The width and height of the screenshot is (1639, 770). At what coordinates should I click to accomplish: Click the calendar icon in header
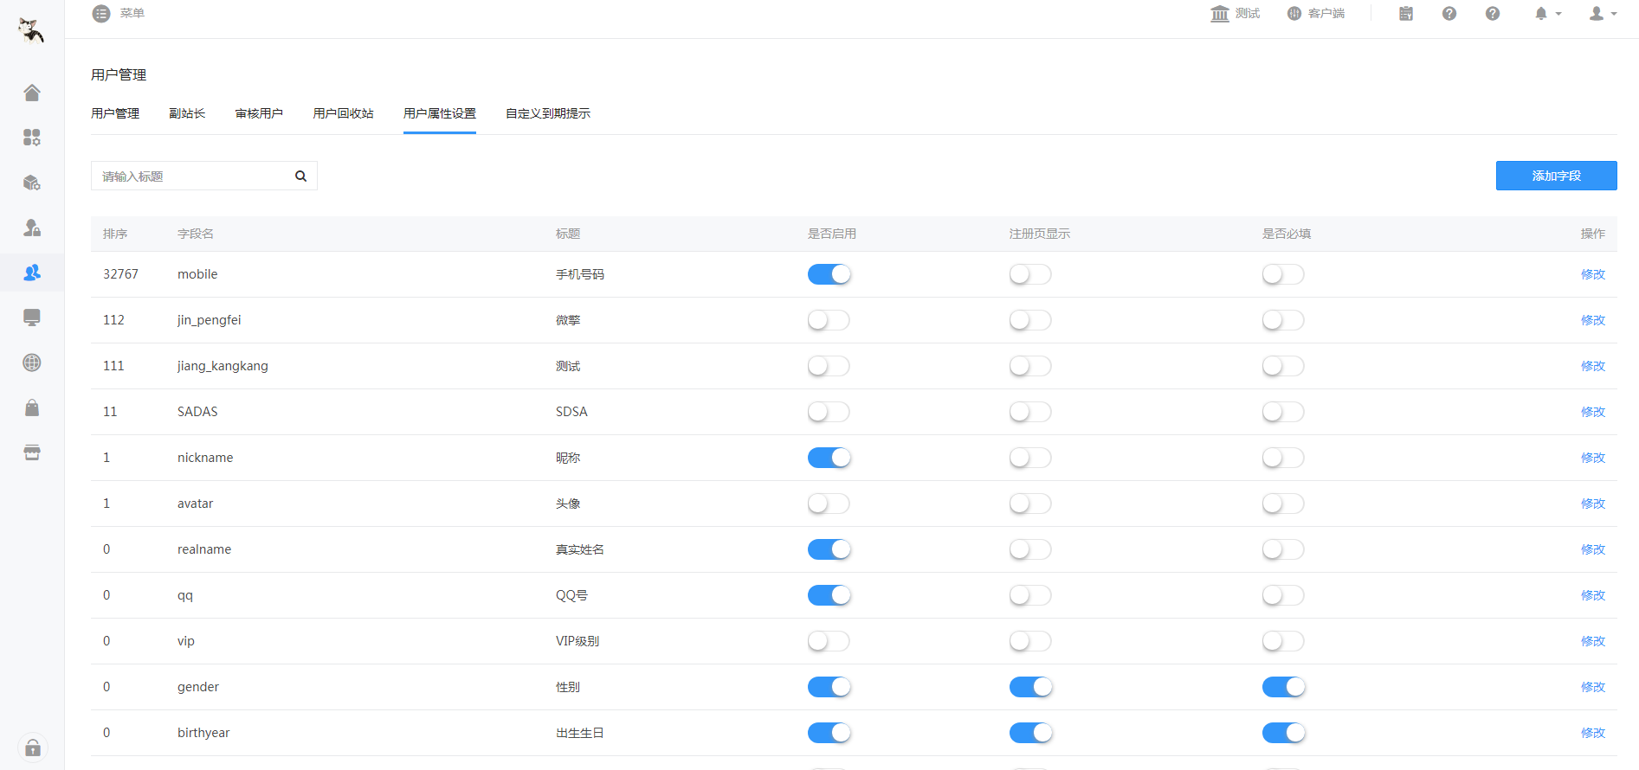pyautogui.click(x=1406, y=14)
